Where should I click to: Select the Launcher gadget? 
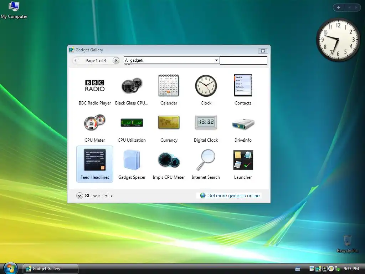243,164
